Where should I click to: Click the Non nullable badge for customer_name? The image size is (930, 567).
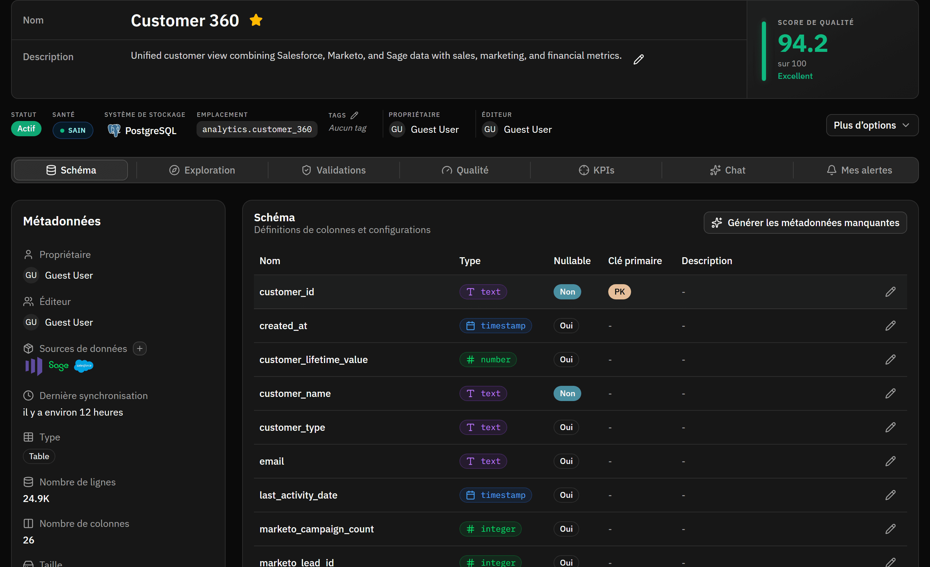(567, 393)
